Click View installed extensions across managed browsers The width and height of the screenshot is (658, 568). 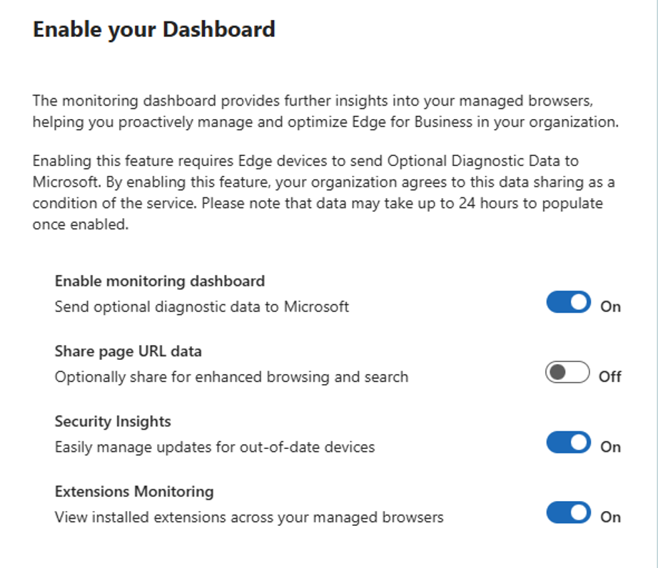click(x=249, y=517)
